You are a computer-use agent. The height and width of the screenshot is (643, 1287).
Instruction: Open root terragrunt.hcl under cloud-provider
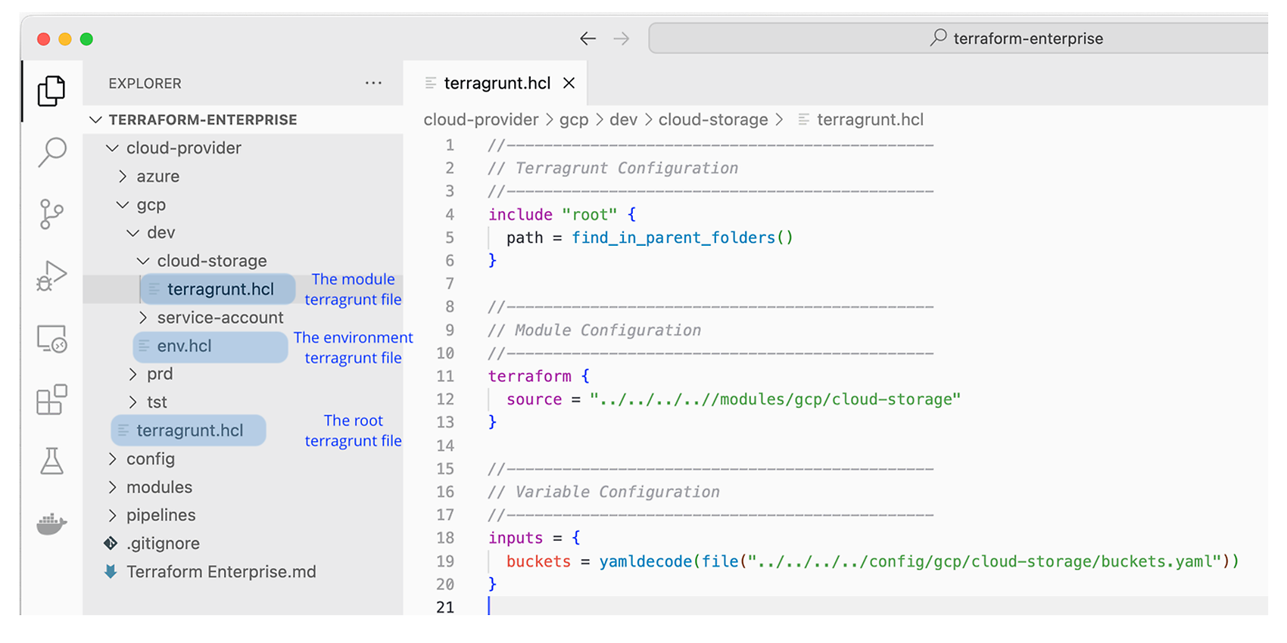pos(189,430)
